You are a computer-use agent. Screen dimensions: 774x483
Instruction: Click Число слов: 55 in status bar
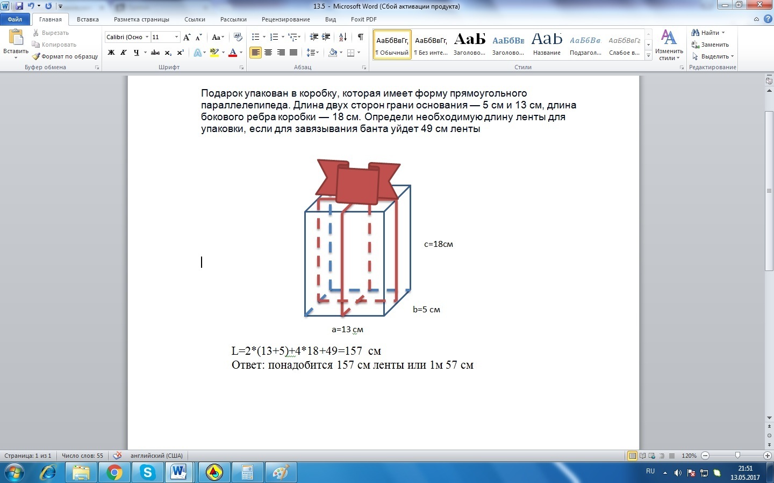point(82,456)
